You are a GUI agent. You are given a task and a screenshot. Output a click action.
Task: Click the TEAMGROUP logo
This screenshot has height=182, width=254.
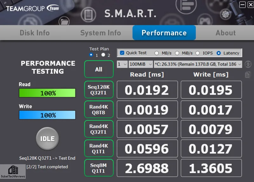(33, 9)
